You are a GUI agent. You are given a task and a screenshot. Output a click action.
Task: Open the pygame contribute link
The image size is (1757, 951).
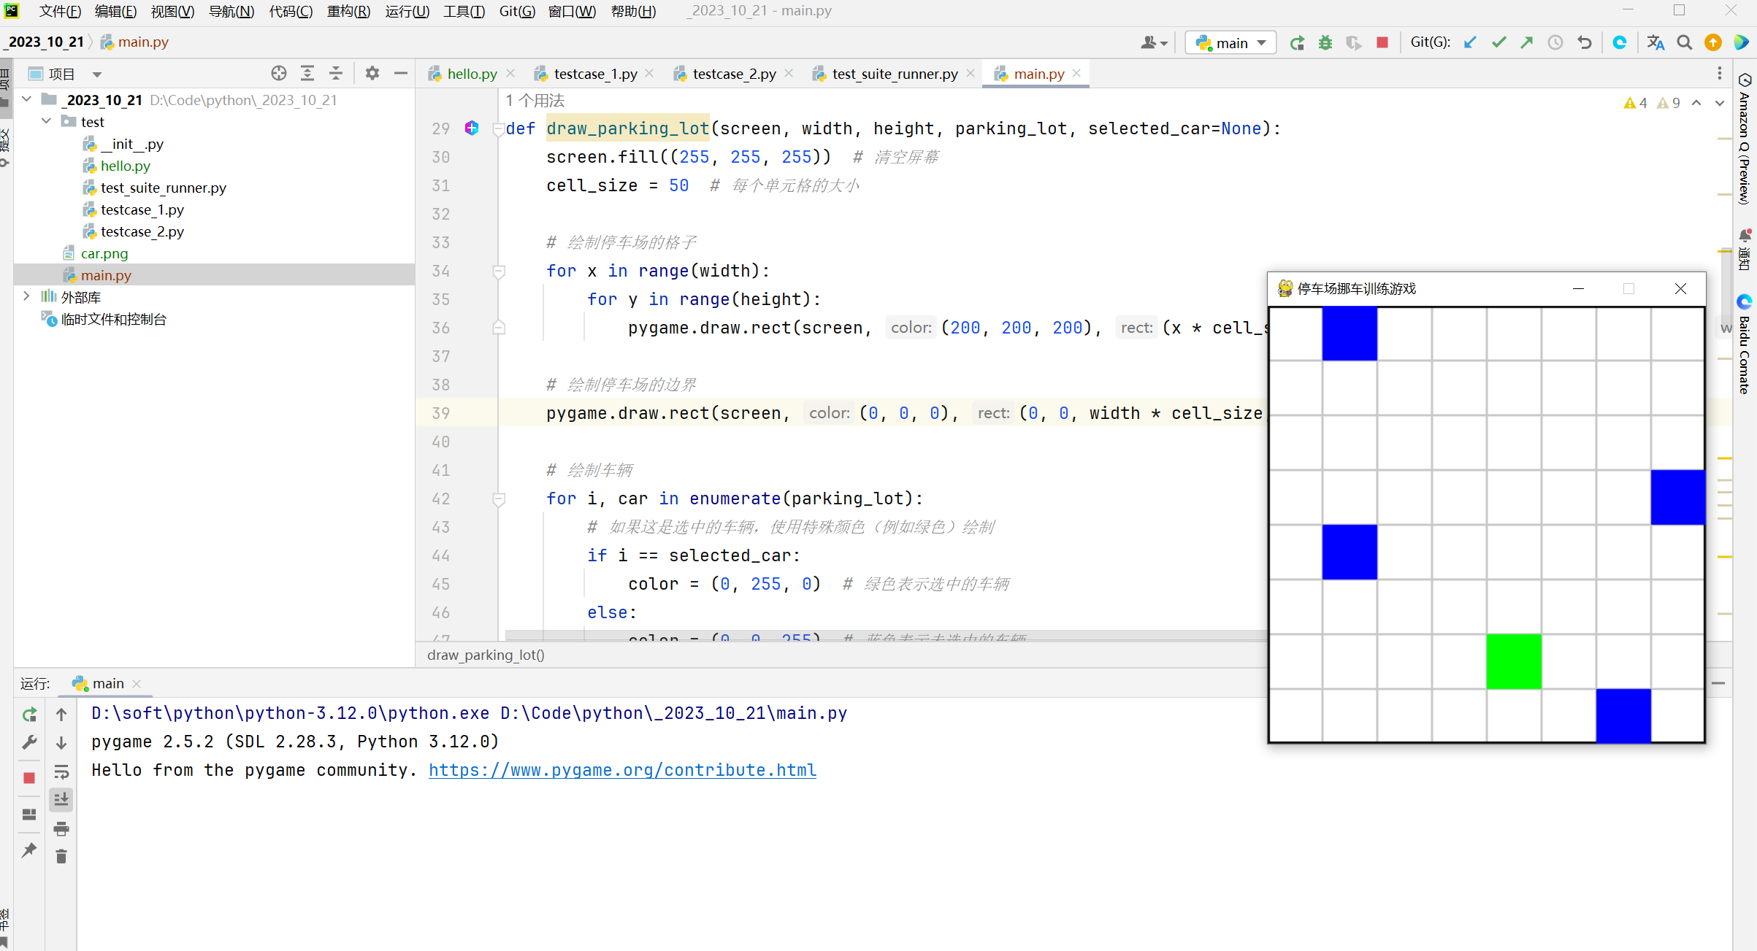pyautogui.click(x=622, y=770)
